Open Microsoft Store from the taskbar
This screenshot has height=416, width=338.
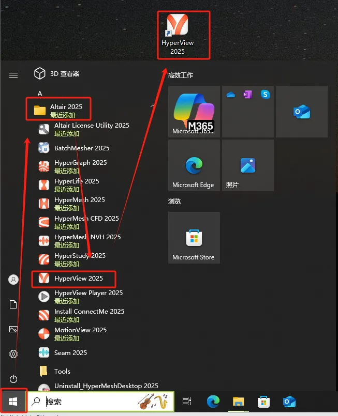pos(263,402)
